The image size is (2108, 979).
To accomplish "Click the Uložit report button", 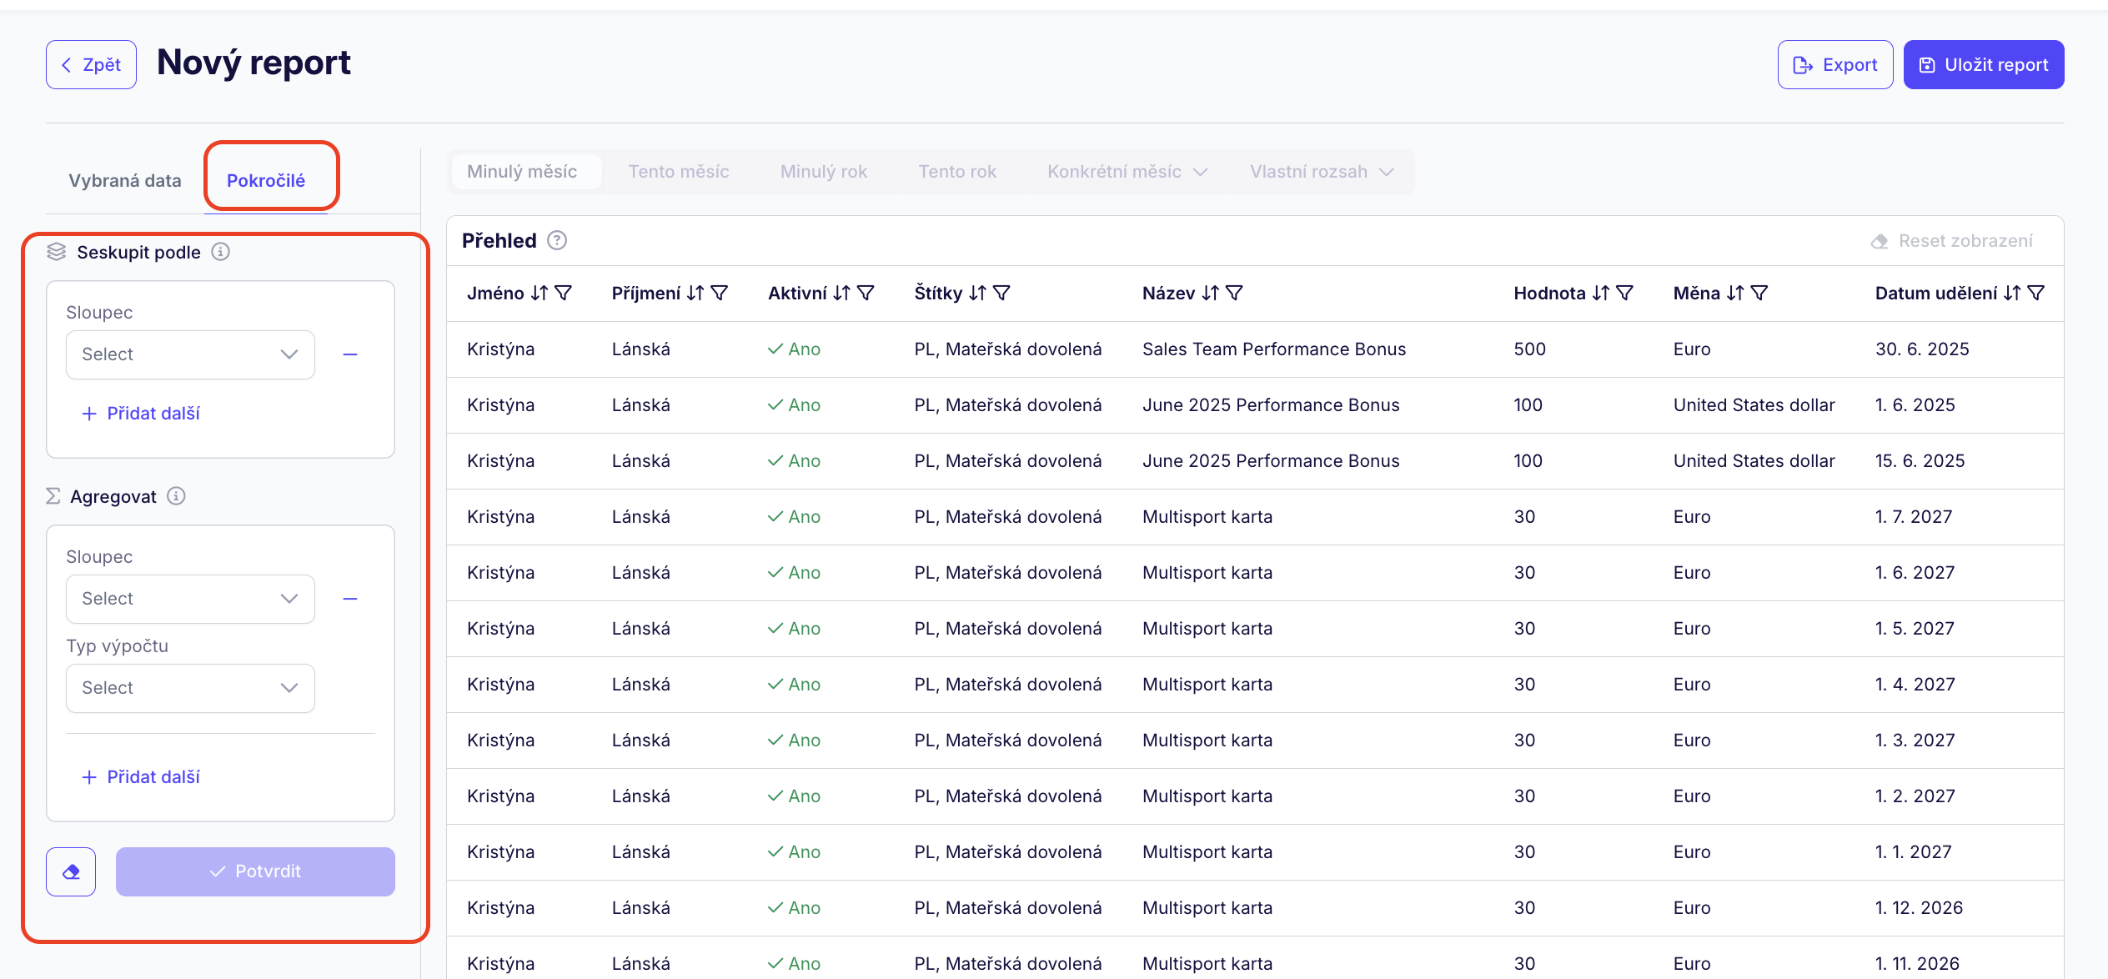I will (1983, 65).
